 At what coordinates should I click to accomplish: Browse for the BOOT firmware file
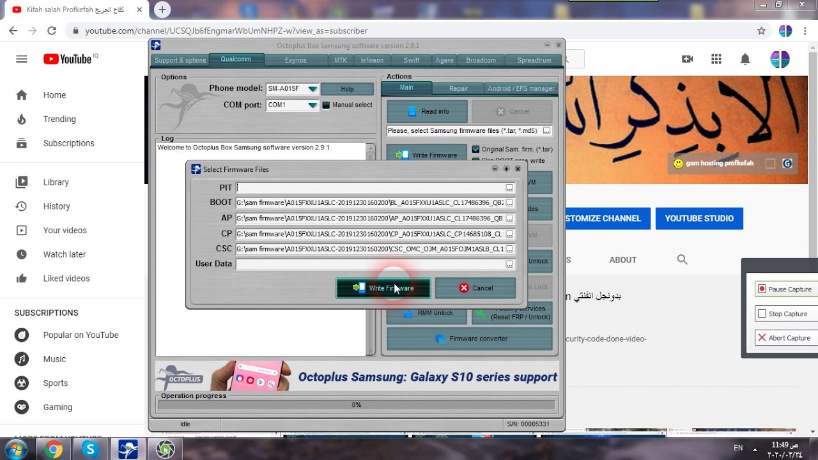[x=509, y=203]
